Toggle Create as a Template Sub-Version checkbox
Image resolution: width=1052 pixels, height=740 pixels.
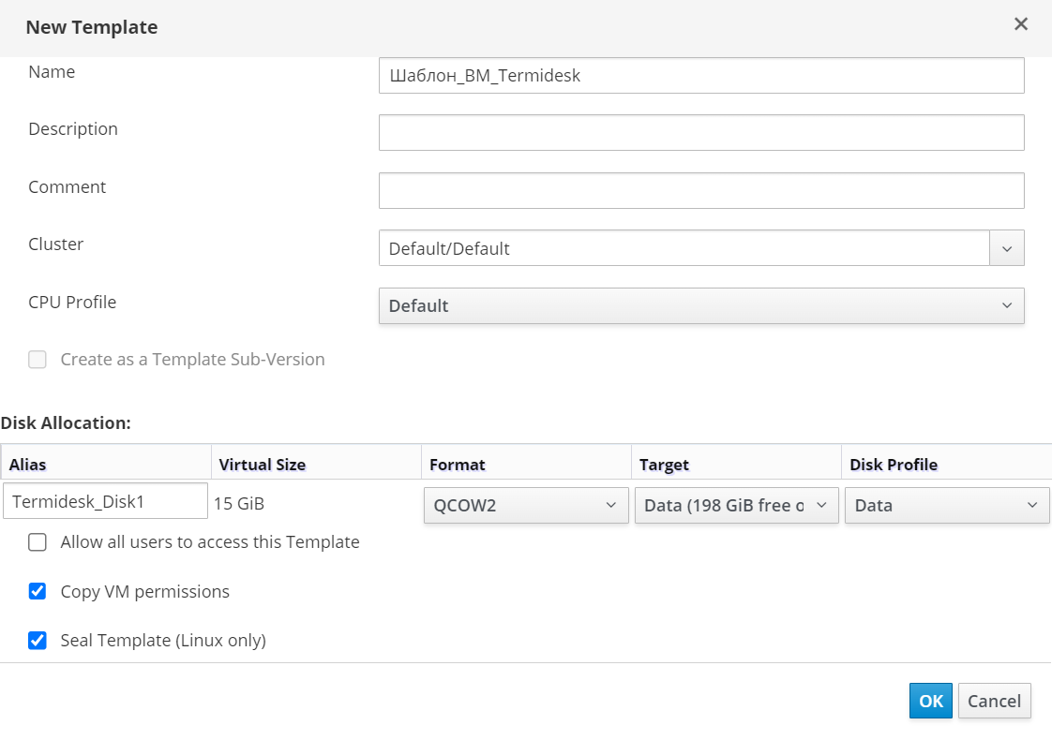38,360
